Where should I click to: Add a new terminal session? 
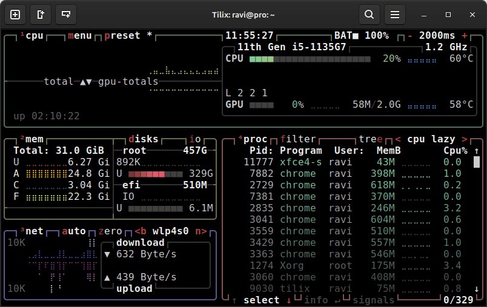(x=15, y=15)
